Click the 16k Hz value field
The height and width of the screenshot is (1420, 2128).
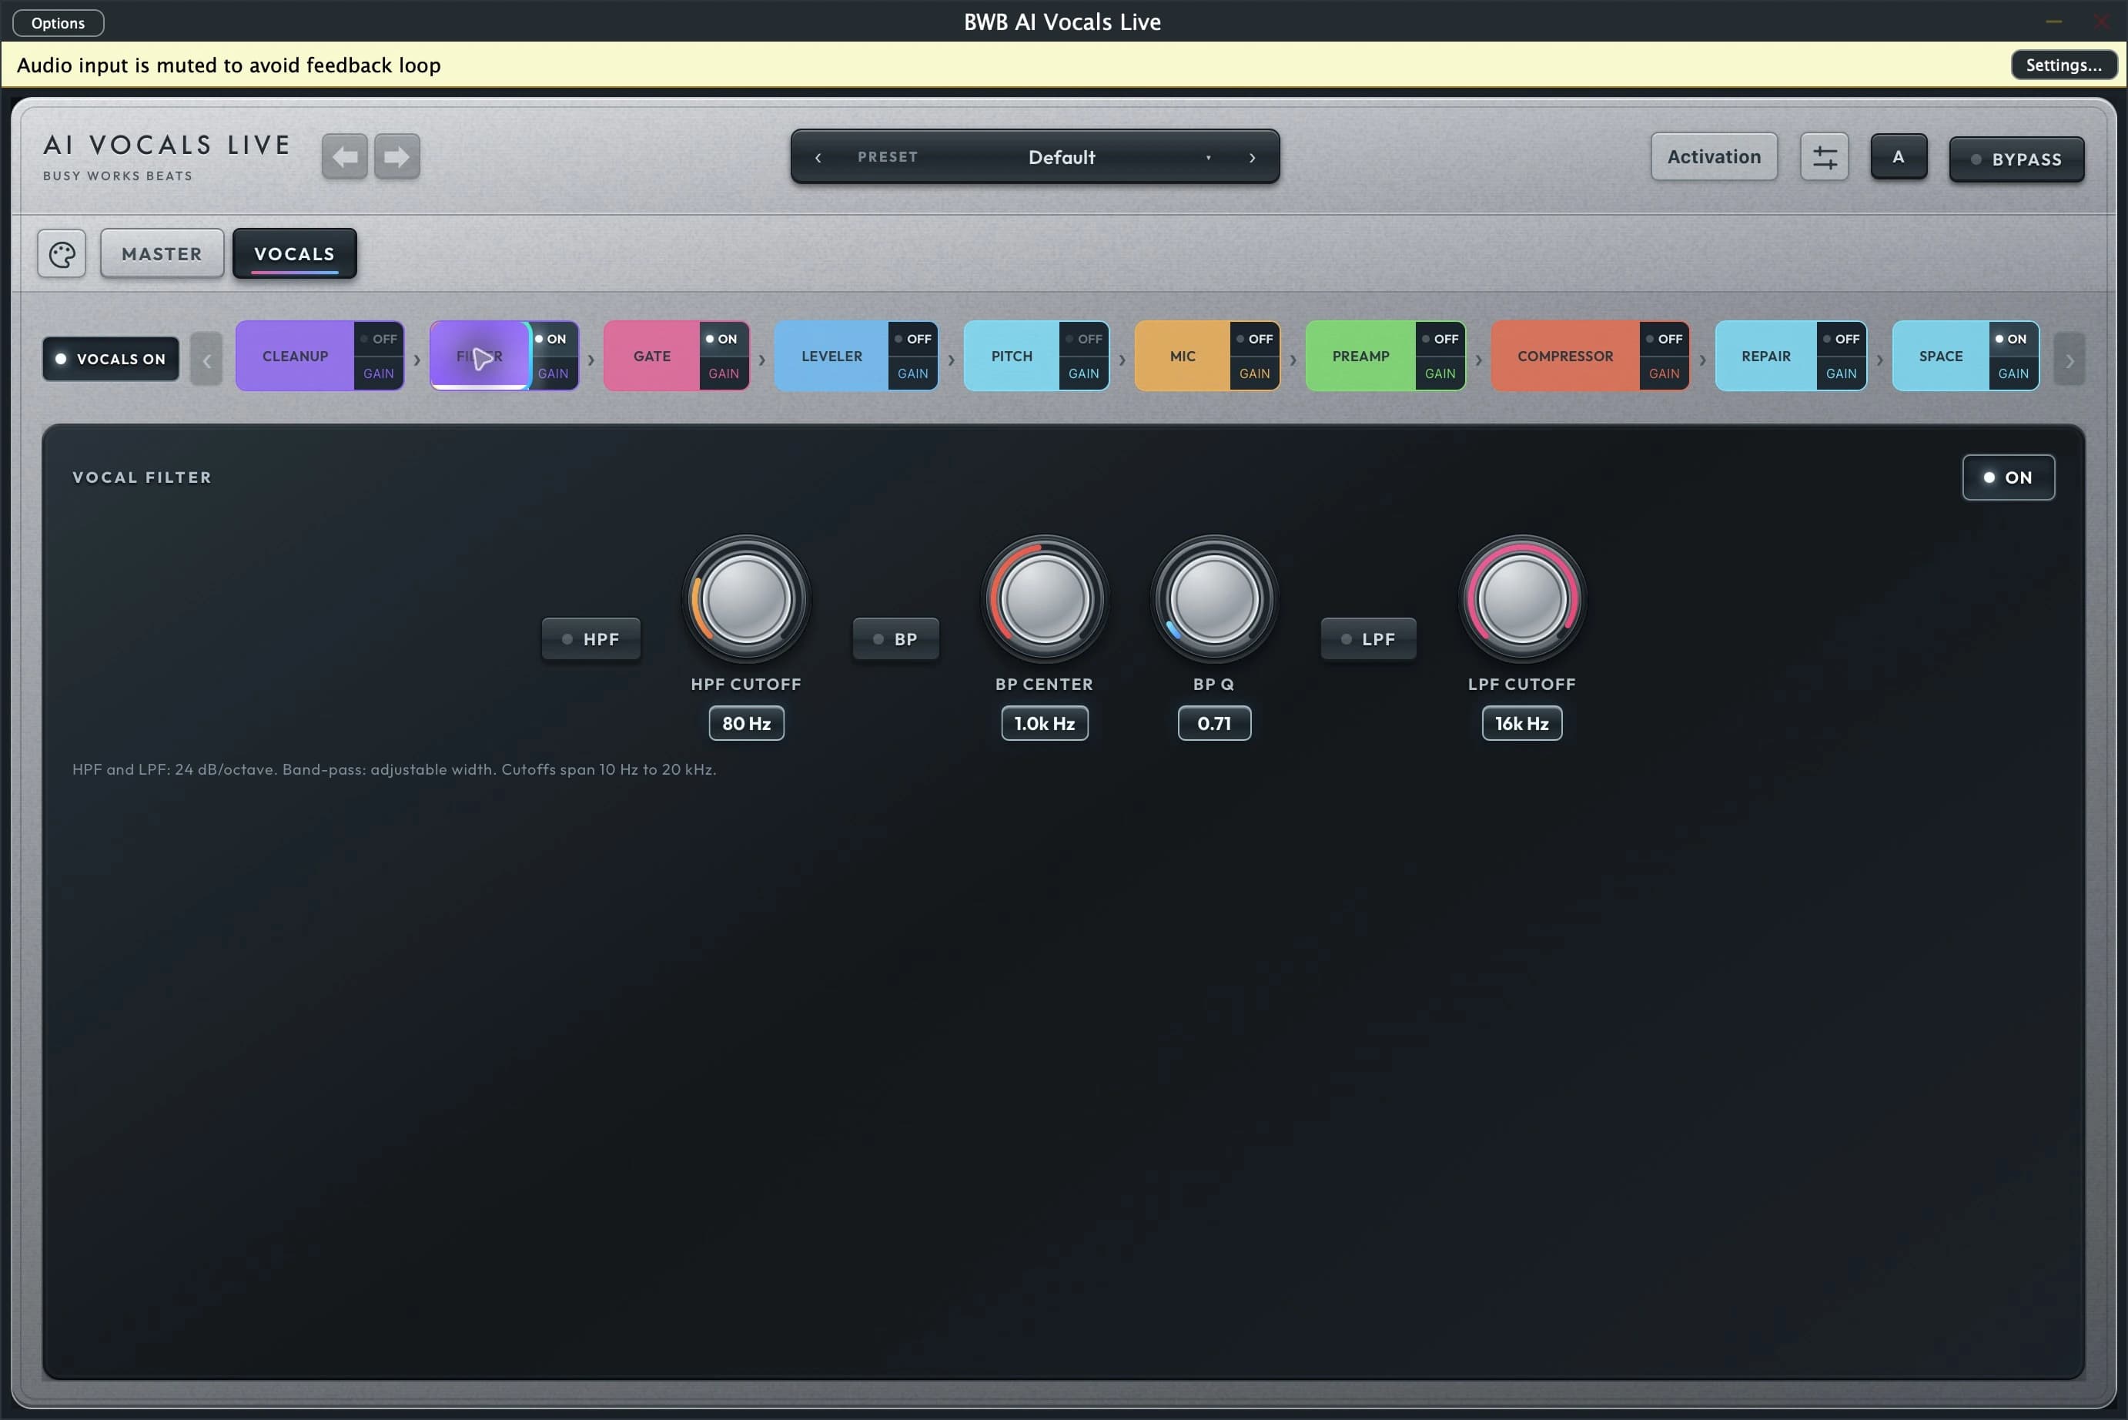click(1521, 724)
